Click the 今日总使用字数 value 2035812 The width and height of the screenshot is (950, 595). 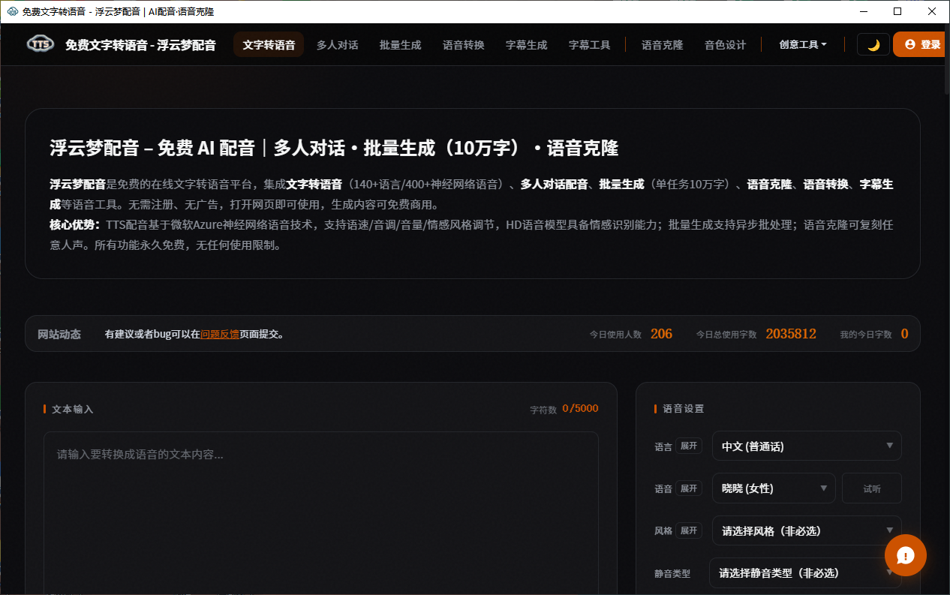point(791,334)
